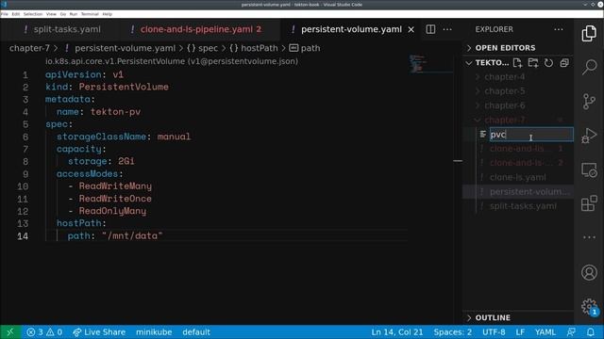The image size is (604, 339).
Task: Split the editor to the right
Action: coord(430,29)
